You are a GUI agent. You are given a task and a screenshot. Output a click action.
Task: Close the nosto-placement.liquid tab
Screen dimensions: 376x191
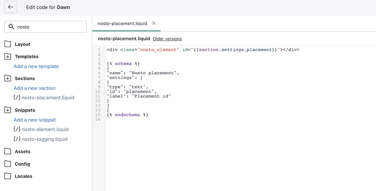(154, 23)
